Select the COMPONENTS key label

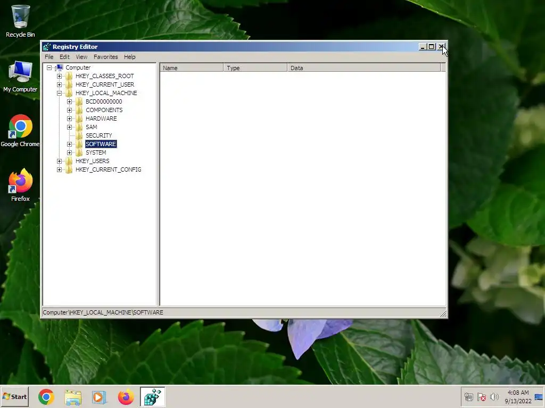point(104,110)
